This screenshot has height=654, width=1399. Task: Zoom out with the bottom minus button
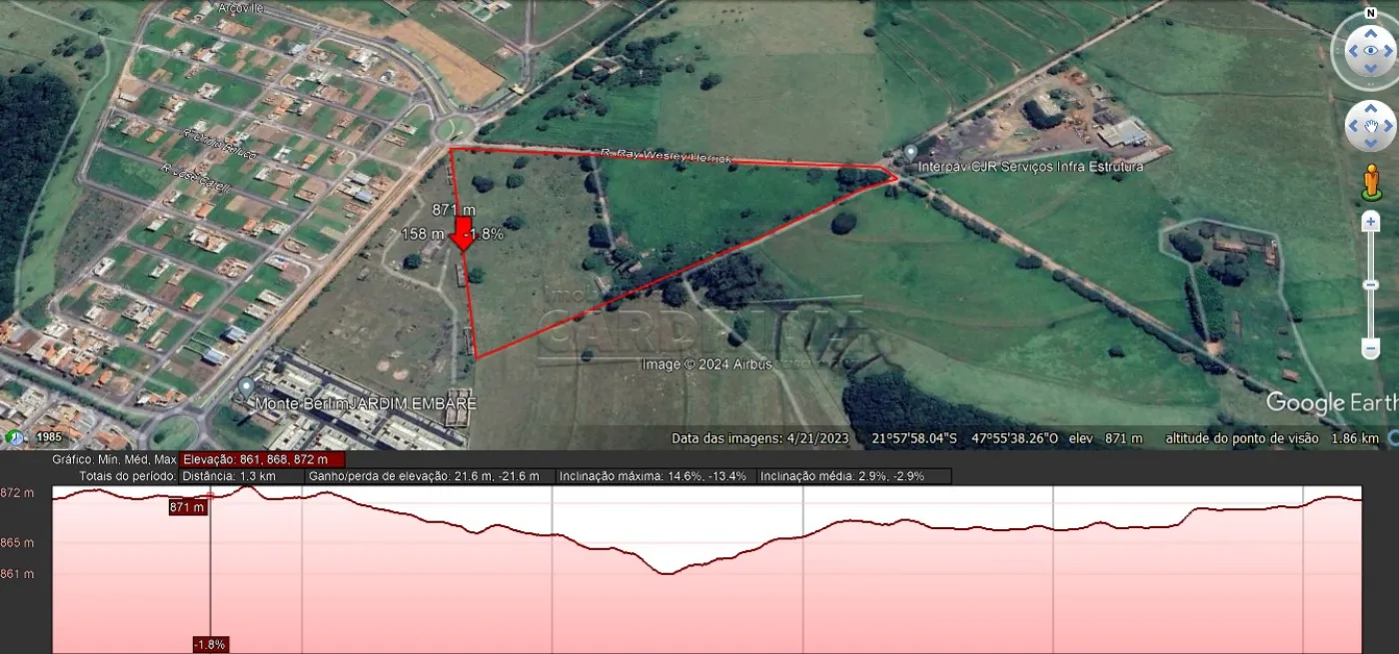(x=1371, y=348)
